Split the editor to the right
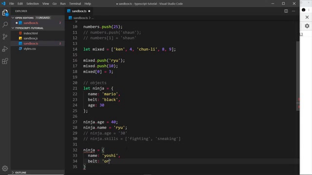 286,11
